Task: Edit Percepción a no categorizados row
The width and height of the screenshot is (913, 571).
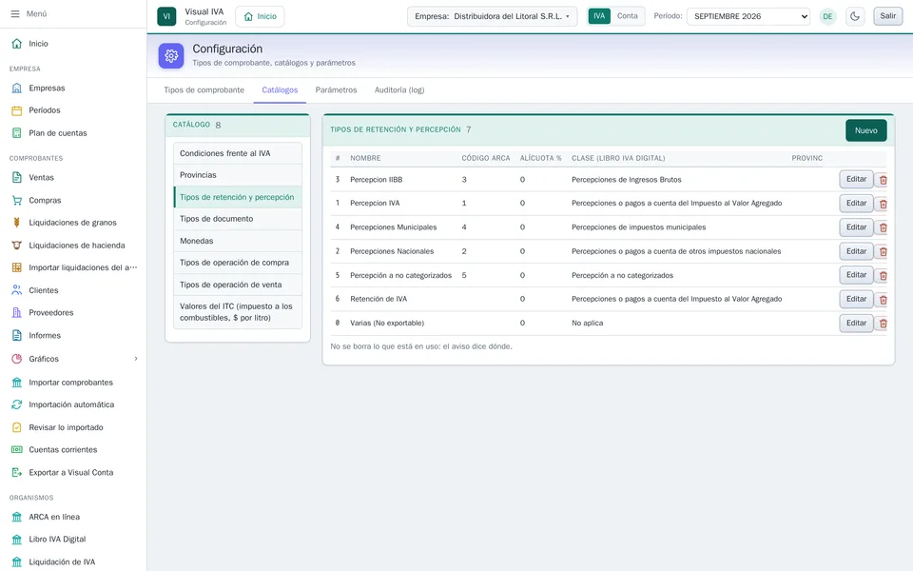Action: (x=856, y=275)
